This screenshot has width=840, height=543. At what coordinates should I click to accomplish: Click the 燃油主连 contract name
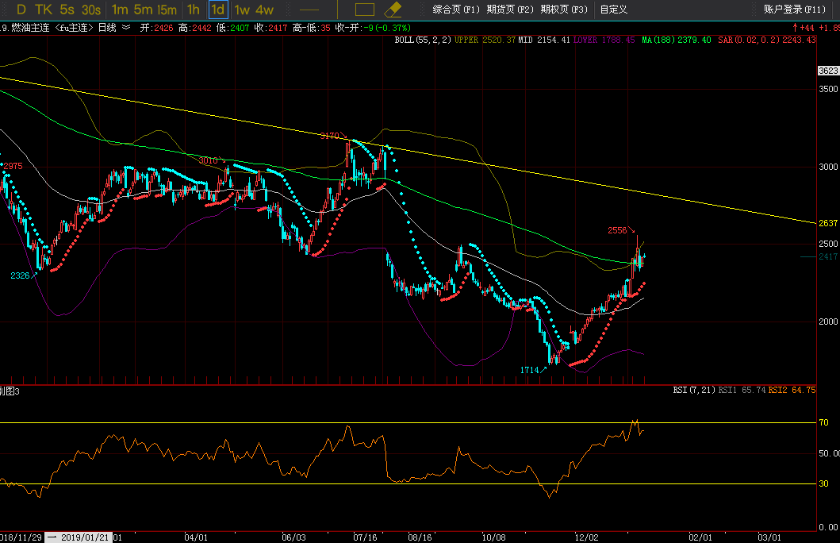30,28
